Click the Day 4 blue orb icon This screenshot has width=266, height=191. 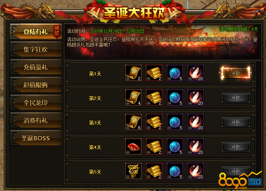[175, 146]
